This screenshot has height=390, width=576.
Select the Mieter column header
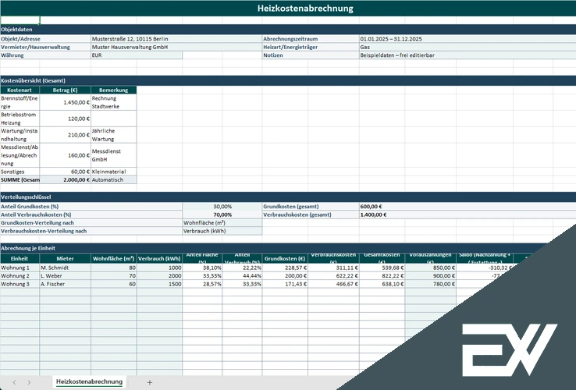pos(65,258)
